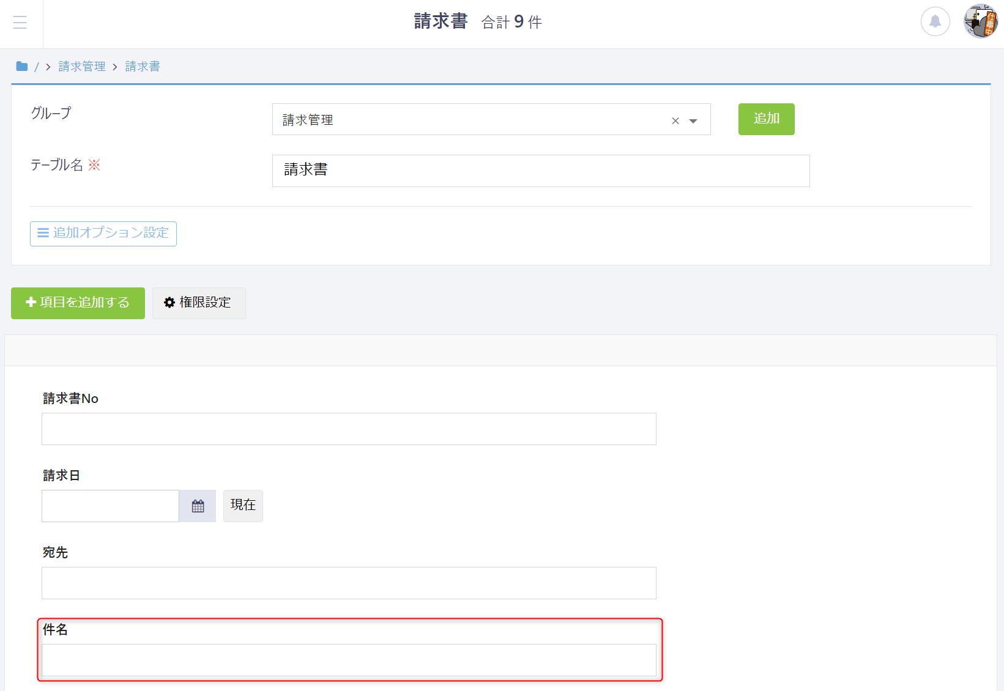Expand 追加オプション設定 options

click(103, 234)
